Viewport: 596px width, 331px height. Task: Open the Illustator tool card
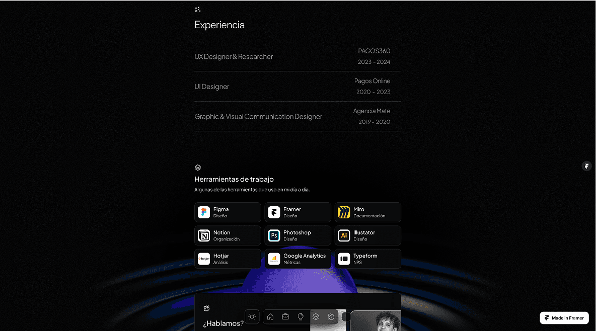[367, 235]
